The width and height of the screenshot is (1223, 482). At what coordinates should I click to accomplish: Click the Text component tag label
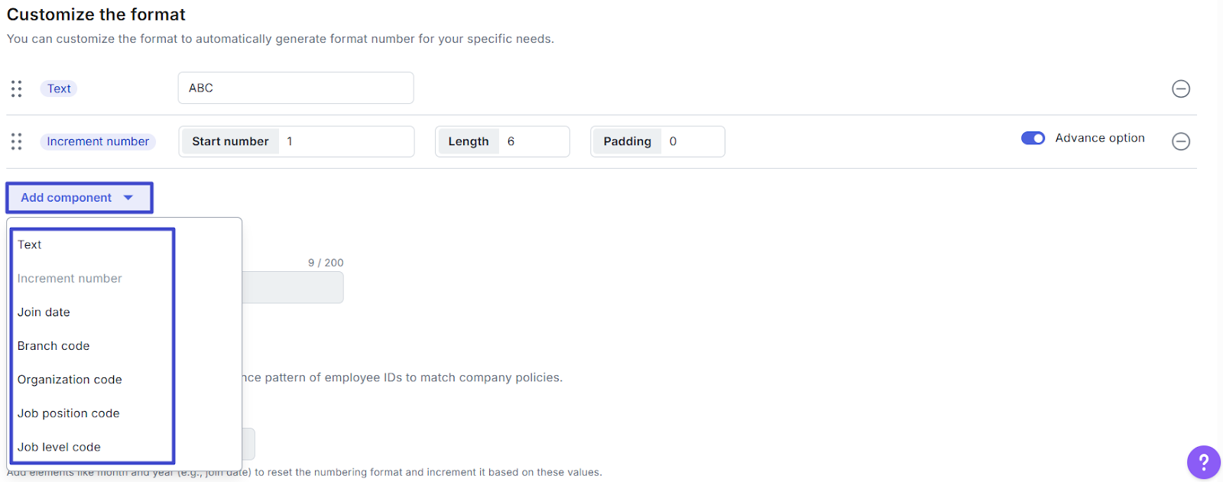tap(59, 89)
